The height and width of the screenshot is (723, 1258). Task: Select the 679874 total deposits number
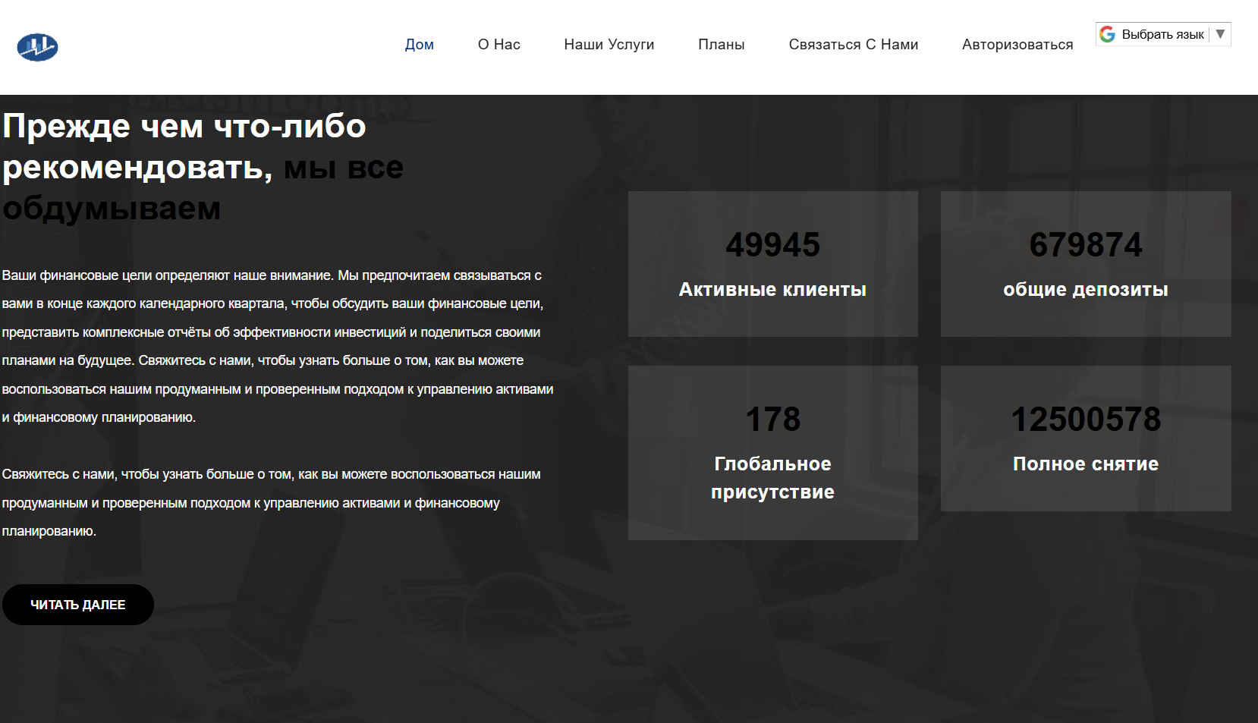point(1085,245)
